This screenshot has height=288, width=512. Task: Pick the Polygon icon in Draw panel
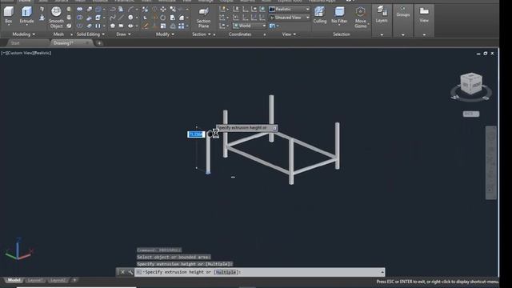pyautogui.click(x=113, y=26)
